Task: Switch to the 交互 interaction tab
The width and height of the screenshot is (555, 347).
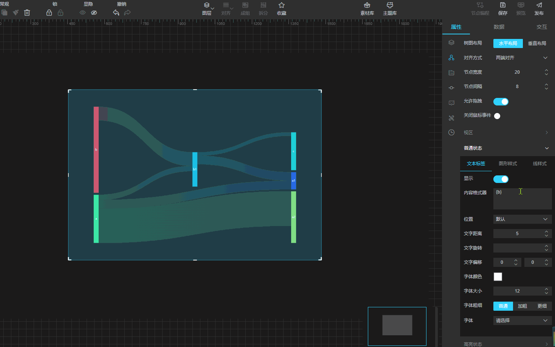Action: coord(542,27)
